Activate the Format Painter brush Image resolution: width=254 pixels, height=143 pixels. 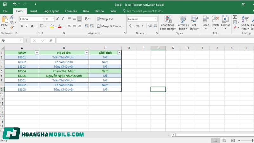[x=12, y=28]
